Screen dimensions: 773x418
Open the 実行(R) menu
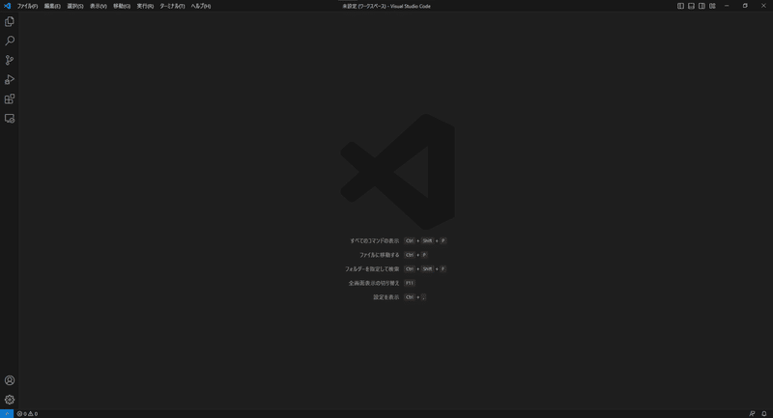click(145, 7)
